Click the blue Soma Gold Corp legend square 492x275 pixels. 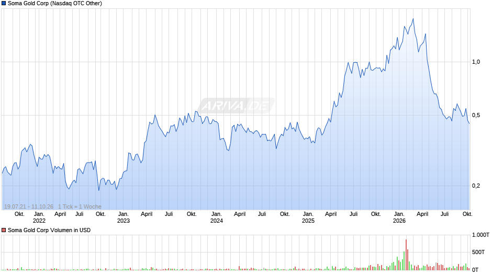pyautogui.click(x=4, y=4)
